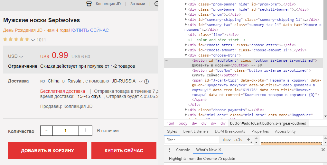Screen dimensions: 327x165
Task: Open the DevTools drawer three-dot menu
Action: (169, 150)
